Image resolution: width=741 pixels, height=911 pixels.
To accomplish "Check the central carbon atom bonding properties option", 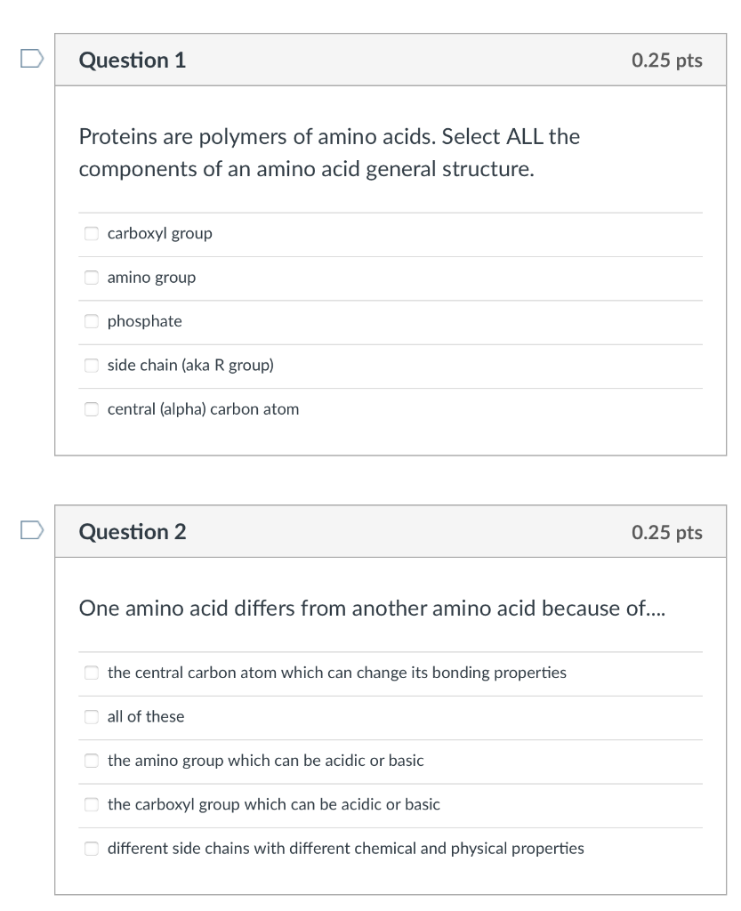I will click(92, 673).
